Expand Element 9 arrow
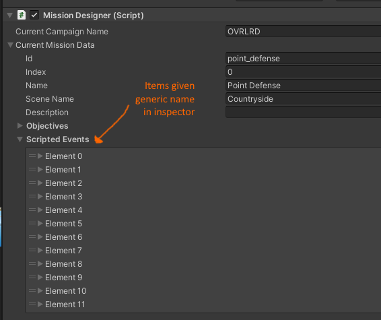The height and width of the screenshot is (320, 381). 40,277
